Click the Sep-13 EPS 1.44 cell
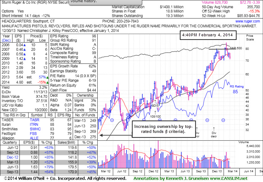The image size is (263, 182). tap(34, 172)
